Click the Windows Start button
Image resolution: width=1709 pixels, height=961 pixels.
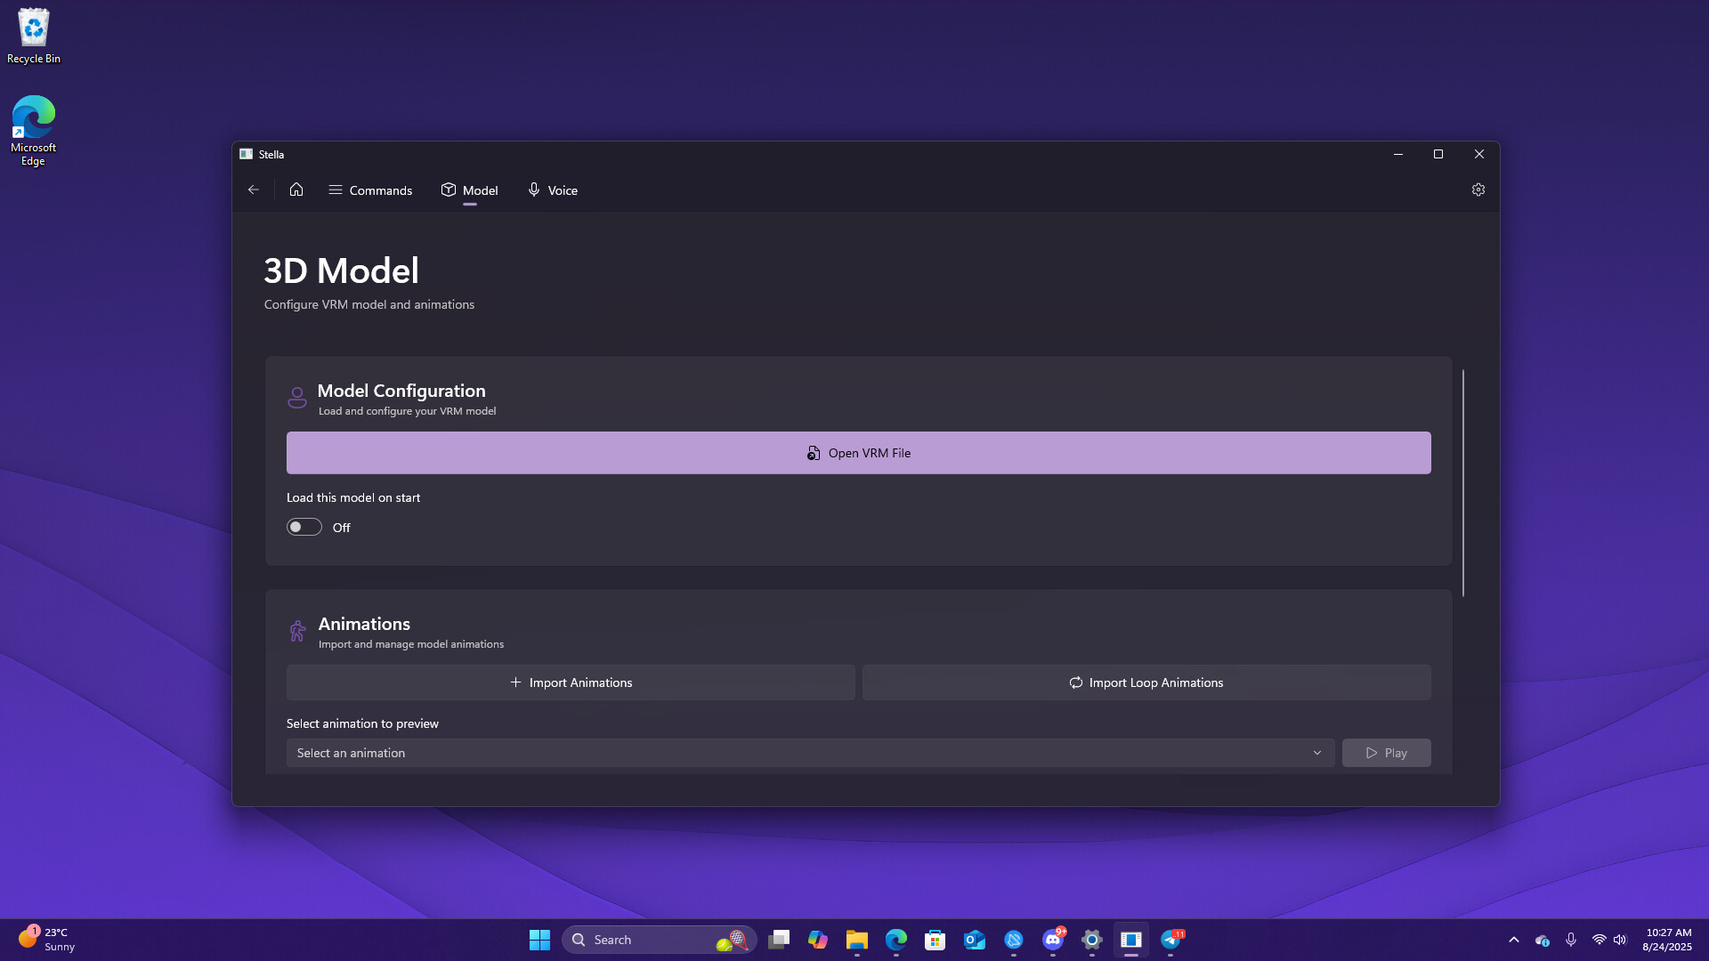[539, 940]
